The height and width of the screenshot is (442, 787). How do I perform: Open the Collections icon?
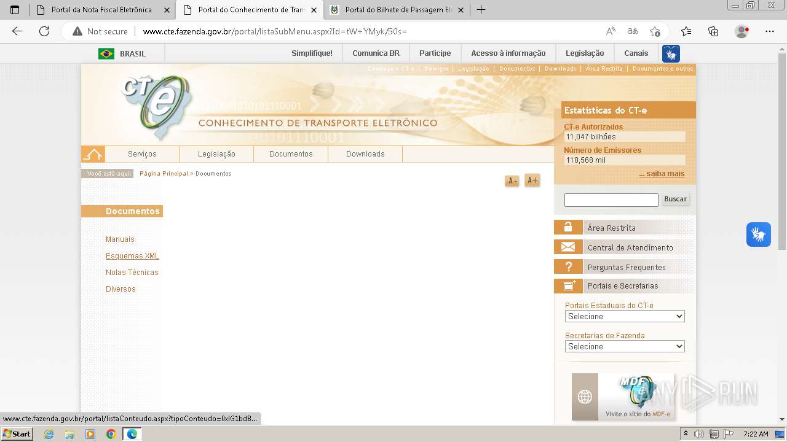pyautogui.click(x=713, y=31)
